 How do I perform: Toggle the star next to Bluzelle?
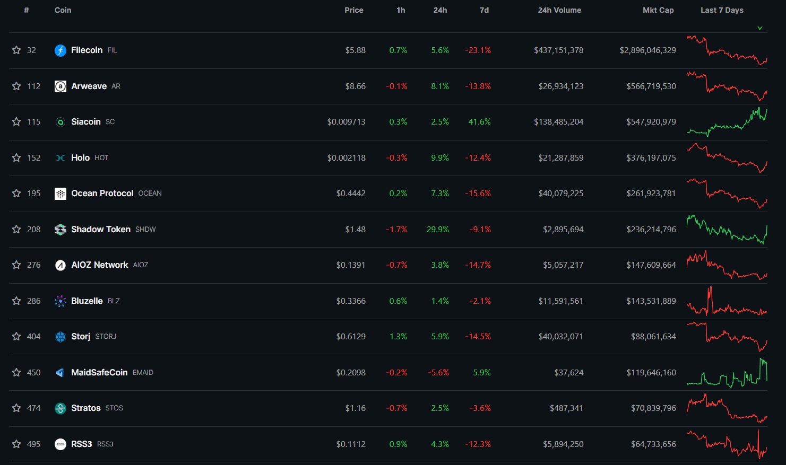(x=16, y=301)
